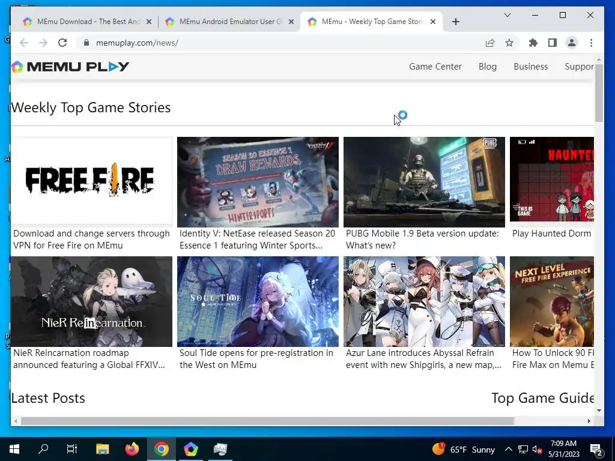Open the notification center icon

point(596,450)
